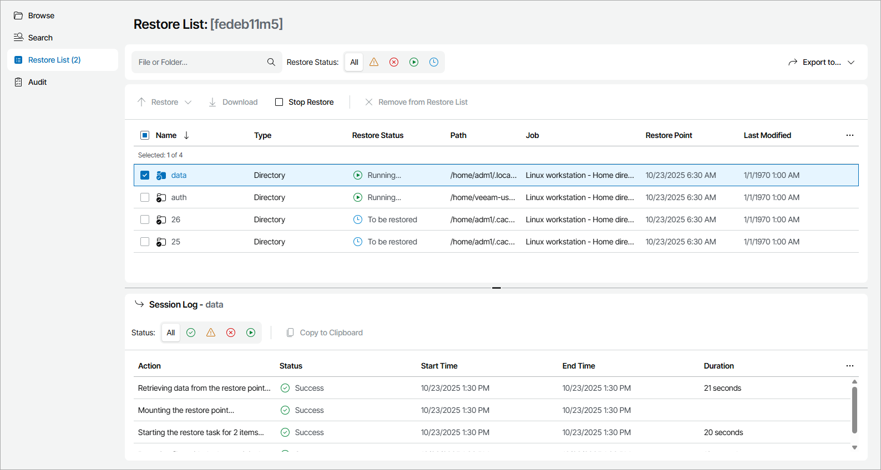This screenshot has height=470, width=881.
Task: Check the auth directory checkbox
Action: [x=145, y=197]
